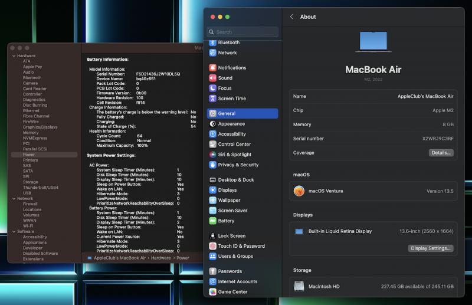The height and width of the screenshot is (305, 472).
Task: Open Wallpaper settings pane
Action: click(x=242, y=200)
